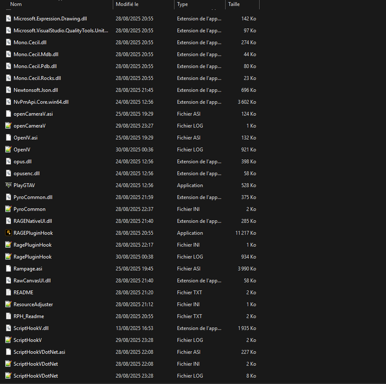Viewport: 386px width, 384px height.
Task: Sort files by the Nom column header
Action: click(x=16, y=4)
